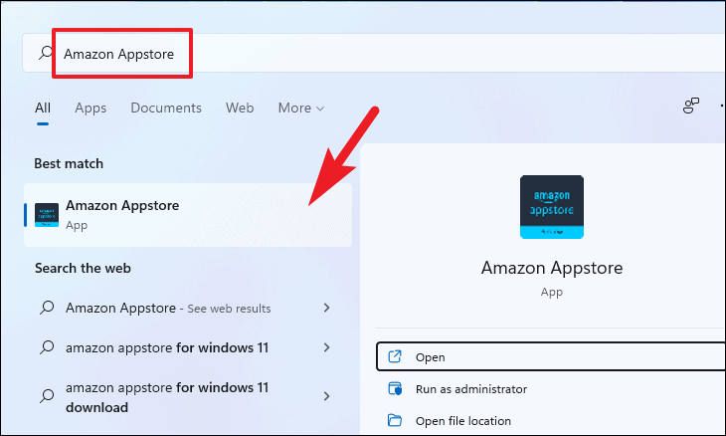The height and width of the screenshot is (436, 726).
Task: Click search icon beside 'windows 11 download' suggestion
Action: coord(47,396)
